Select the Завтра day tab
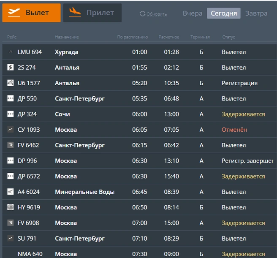The height and width of the screenshot is (258, 277). [x=256, y=13]
